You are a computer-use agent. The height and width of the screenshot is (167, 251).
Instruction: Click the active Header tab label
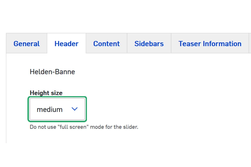[66, 44]
